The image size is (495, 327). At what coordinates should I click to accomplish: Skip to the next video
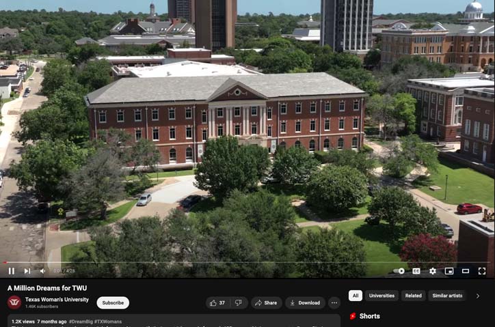[27, 271]
